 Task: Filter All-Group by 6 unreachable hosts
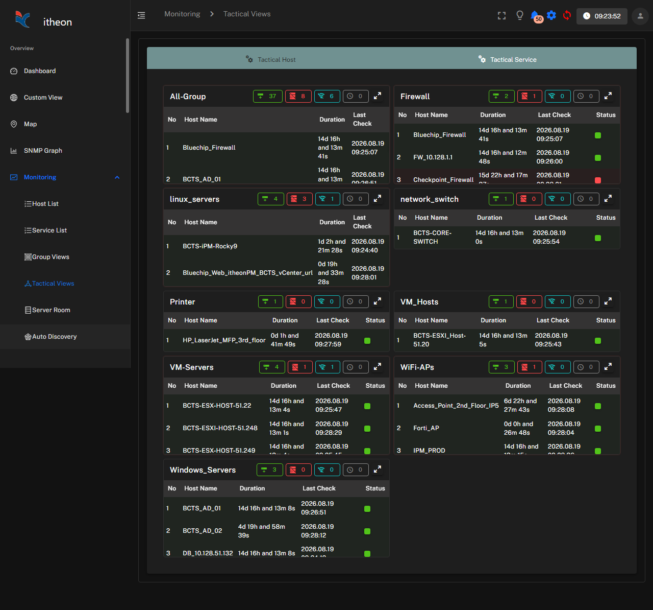tap(326, 96)
